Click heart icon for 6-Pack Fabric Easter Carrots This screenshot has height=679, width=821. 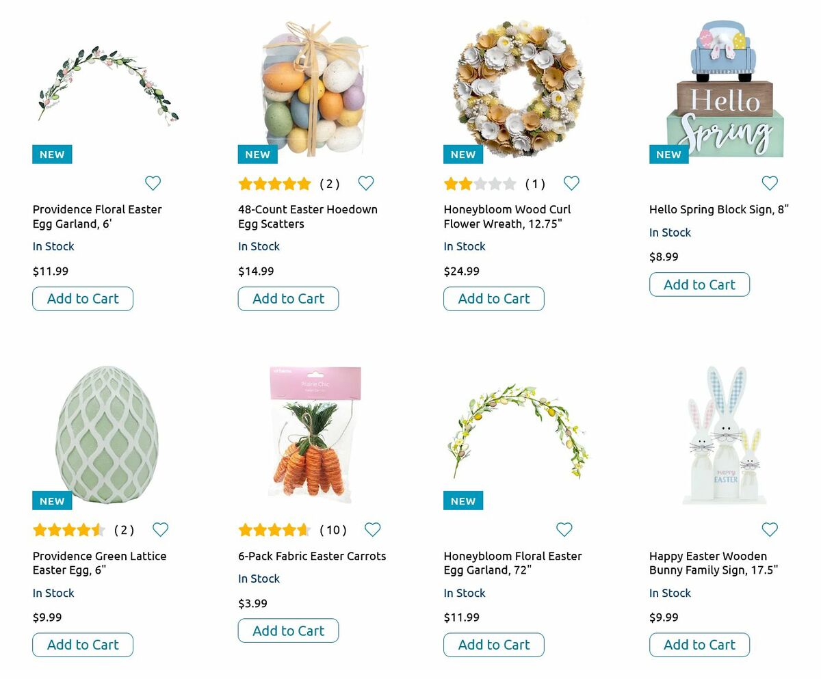[x=372, y=530]
